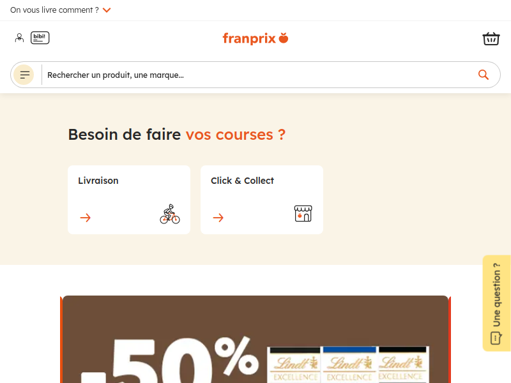Click the Livraison orange arrow
Viewport: 511px width, 383px height.
(86, 218)
